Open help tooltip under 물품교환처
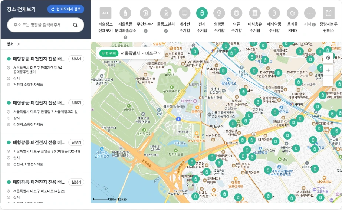The width and height of the screenshot is (342, 210). 166,31
